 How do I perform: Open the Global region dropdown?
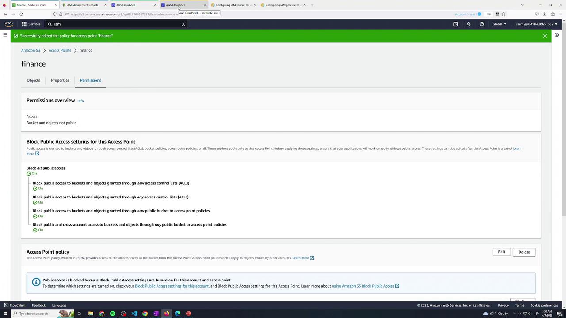pyautogui.click(x=499, y=24)
